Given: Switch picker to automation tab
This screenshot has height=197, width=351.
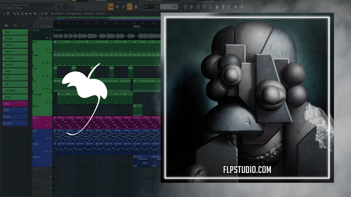Looking at the screenshot, I should click(24, 25).
